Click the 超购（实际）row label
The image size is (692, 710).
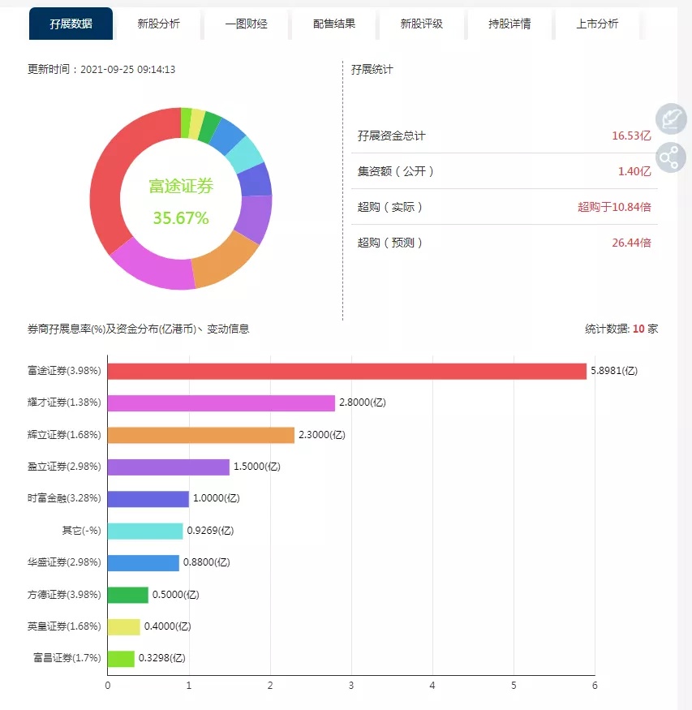click(x=390, y=207)
